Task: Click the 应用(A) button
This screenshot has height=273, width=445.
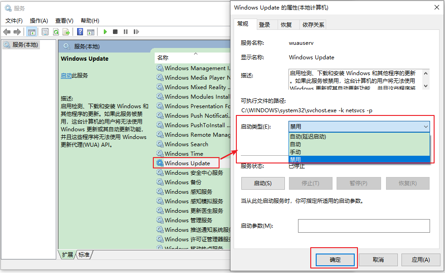Action: click(x=421, y=260)
